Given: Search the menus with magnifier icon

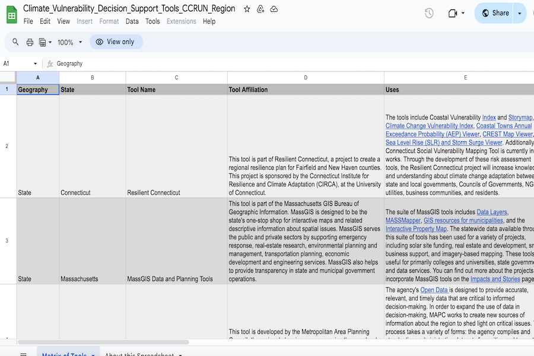Looking at the screenshot, I should pyautogui.click(x=15, y=42).
